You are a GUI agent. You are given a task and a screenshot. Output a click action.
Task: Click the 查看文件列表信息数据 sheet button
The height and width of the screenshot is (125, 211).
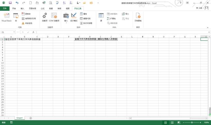coord(85,39)
